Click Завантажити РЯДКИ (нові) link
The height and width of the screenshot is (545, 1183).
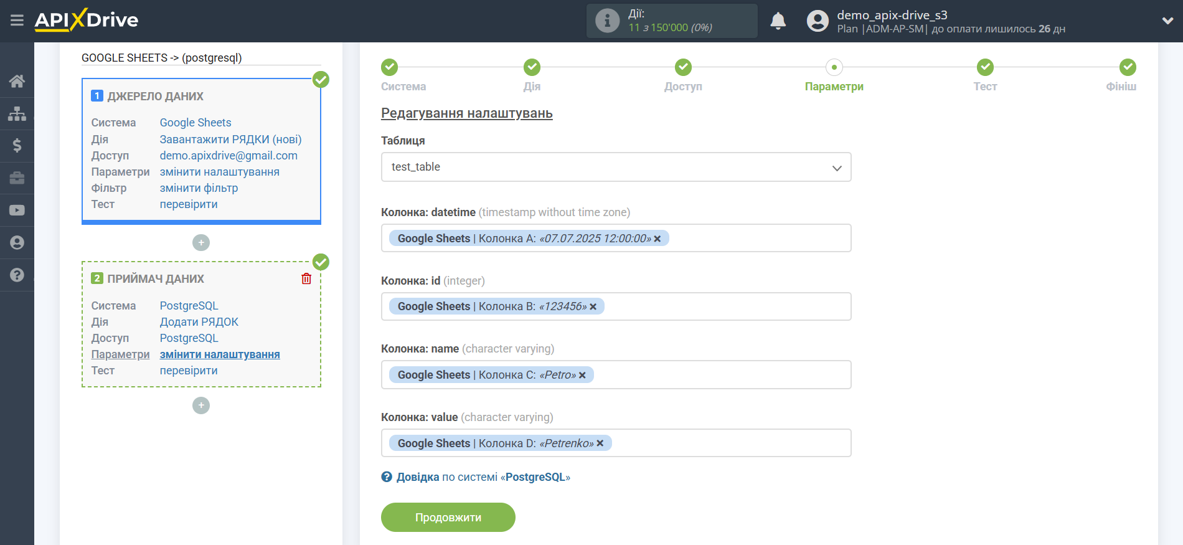(230, 140)
